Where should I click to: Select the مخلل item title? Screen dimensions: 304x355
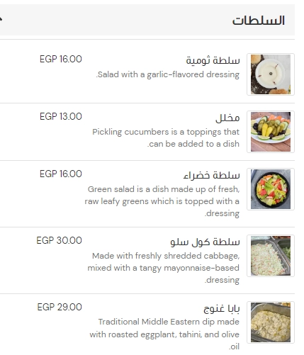[227, 118]
